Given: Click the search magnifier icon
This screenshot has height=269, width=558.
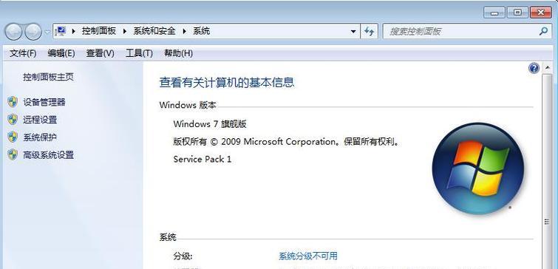Looking at the screenshot, I should coord(543,31).
